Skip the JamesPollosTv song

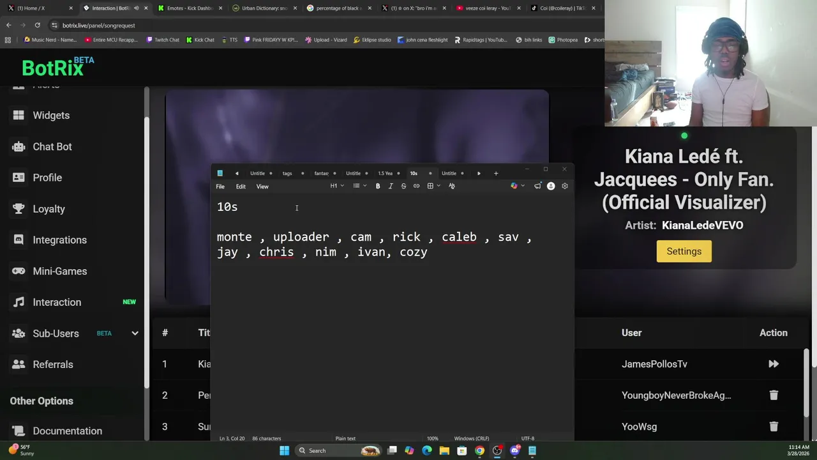(x=774, y=364)
